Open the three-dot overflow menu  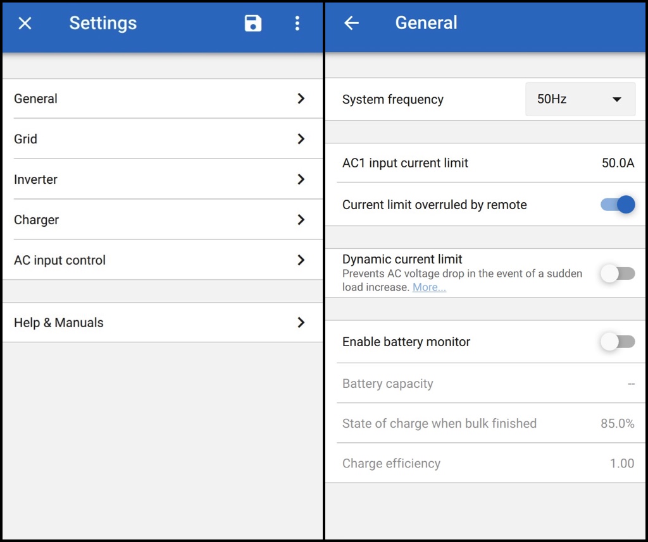pyautogui.click(x=297, y=23)
